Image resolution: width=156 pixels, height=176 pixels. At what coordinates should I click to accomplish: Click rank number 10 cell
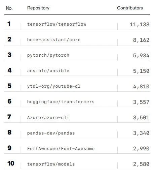[x=11, y=164]
